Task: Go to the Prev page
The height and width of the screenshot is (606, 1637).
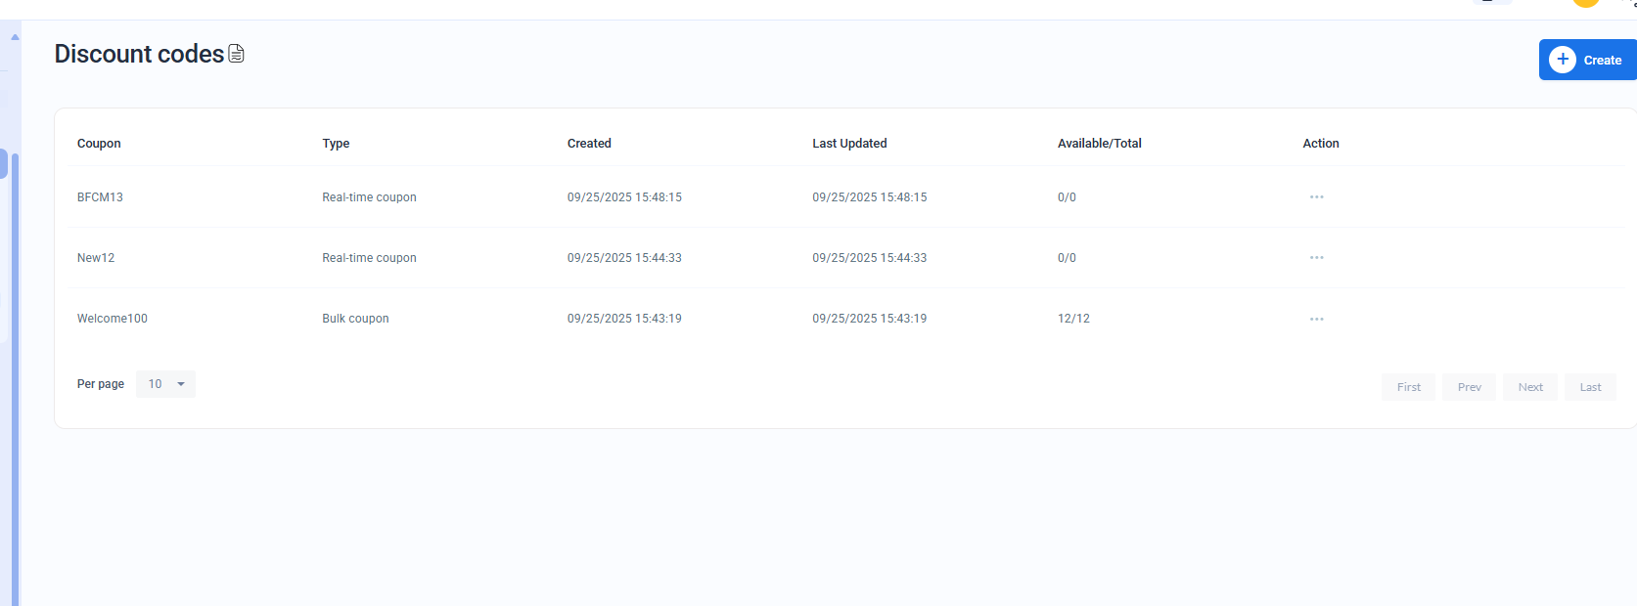Action: (x=1469, y=387)
